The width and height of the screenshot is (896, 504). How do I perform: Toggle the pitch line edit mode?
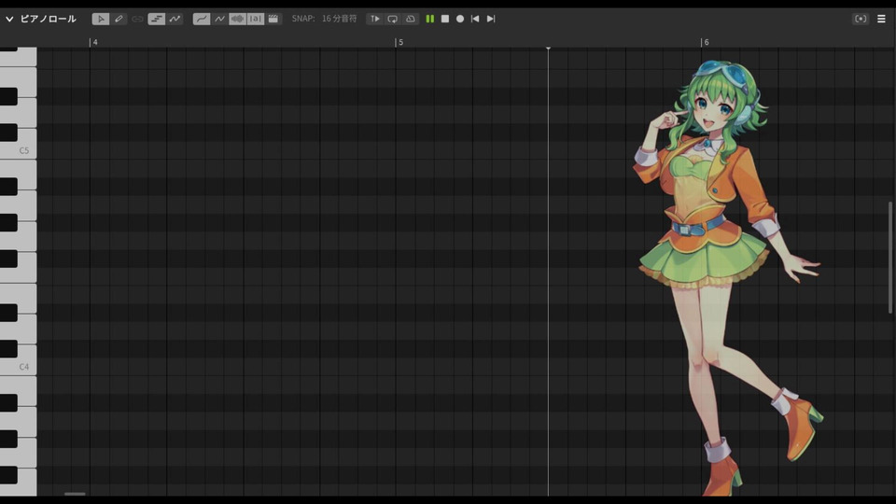(x=175, y=19)
